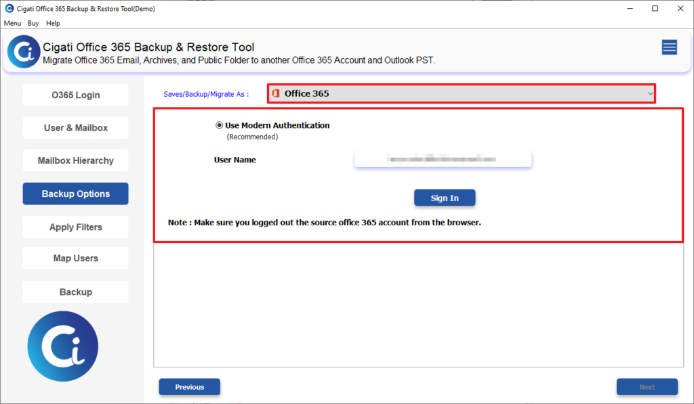Go to O365 Login step
This screenshot has width=694, height=404.
pyautogui.click(x=76, y=95)
